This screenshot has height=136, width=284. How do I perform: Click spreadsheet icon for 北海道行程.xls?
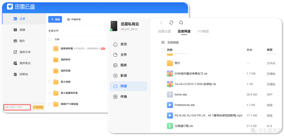click(x=170, y=126)
